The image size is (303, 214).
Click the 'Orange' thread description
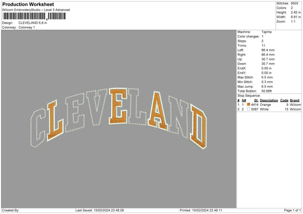[265, 104]
